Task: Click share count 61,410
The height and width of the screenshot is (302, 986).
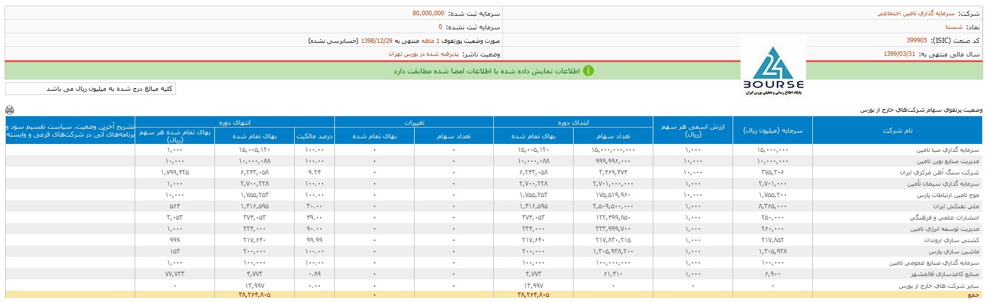Action: click(613, 274)
